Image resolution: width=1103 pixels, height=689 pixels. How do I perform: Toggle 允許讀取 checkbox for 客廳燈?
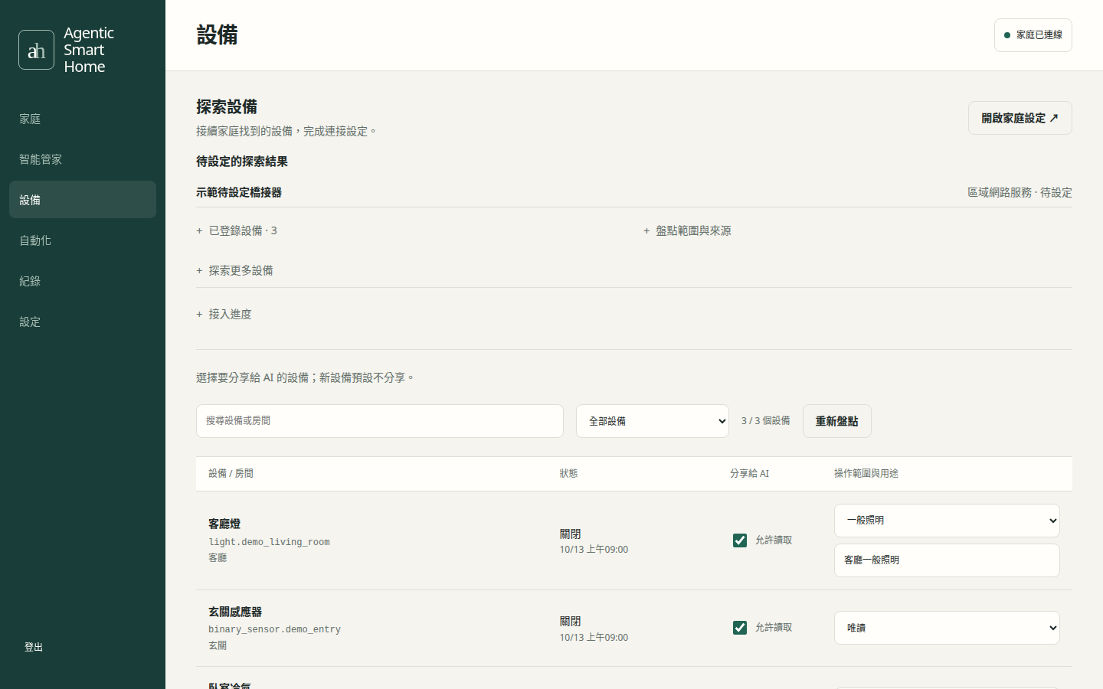[x=740, y=540]
